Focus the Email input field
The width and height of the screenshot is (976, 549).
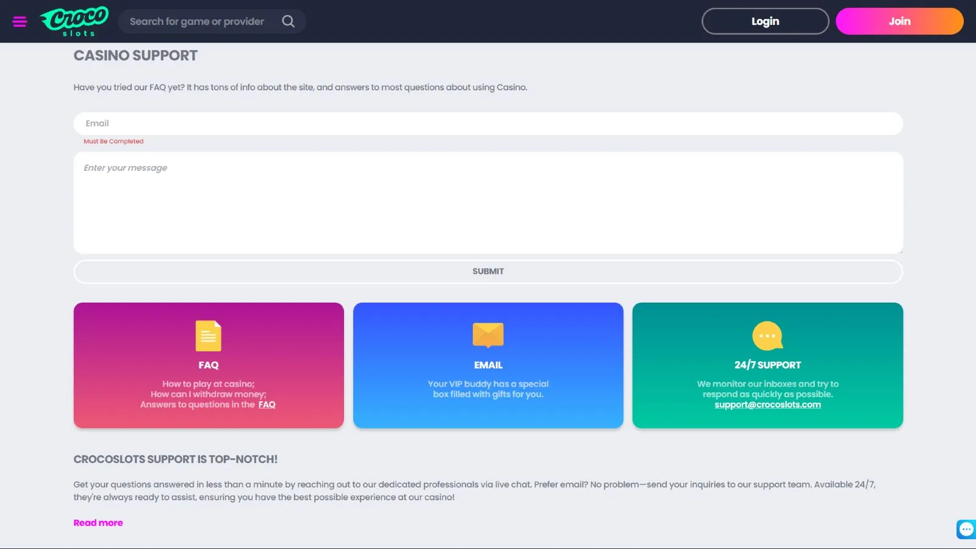(488, 123)
